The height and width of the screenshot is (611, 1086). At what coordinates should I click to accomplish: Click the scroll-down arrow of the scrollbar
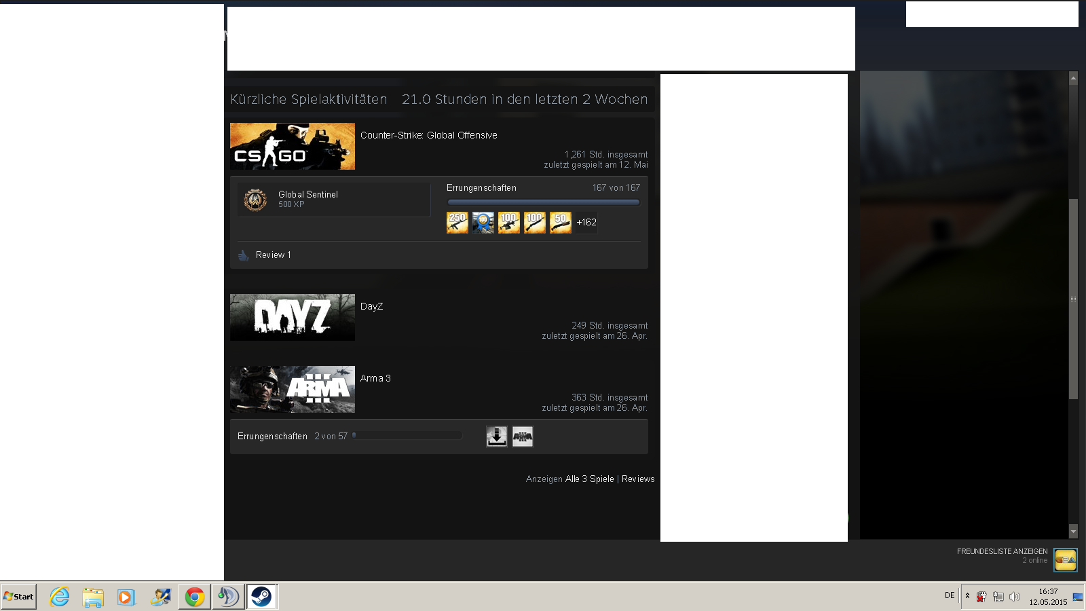pyautogui.click(x=1073, y=532)
